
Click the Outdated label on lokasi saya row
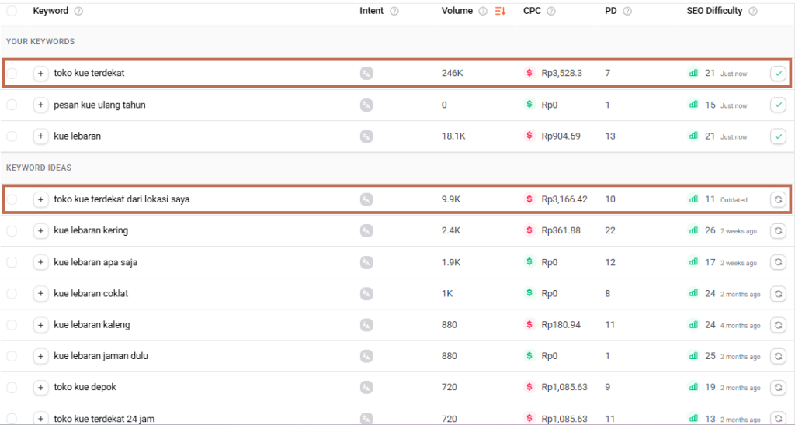(x=734, y=200)
